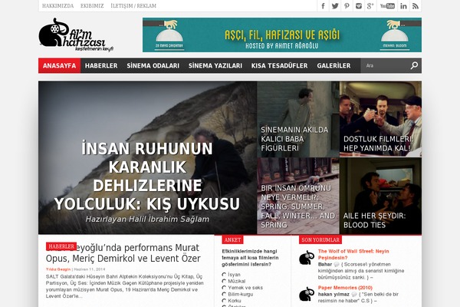Image resolution: width=460 pixels, height=307 pixels.
Task: Open the EKİBİMİZ link
Action: (92, 6)
